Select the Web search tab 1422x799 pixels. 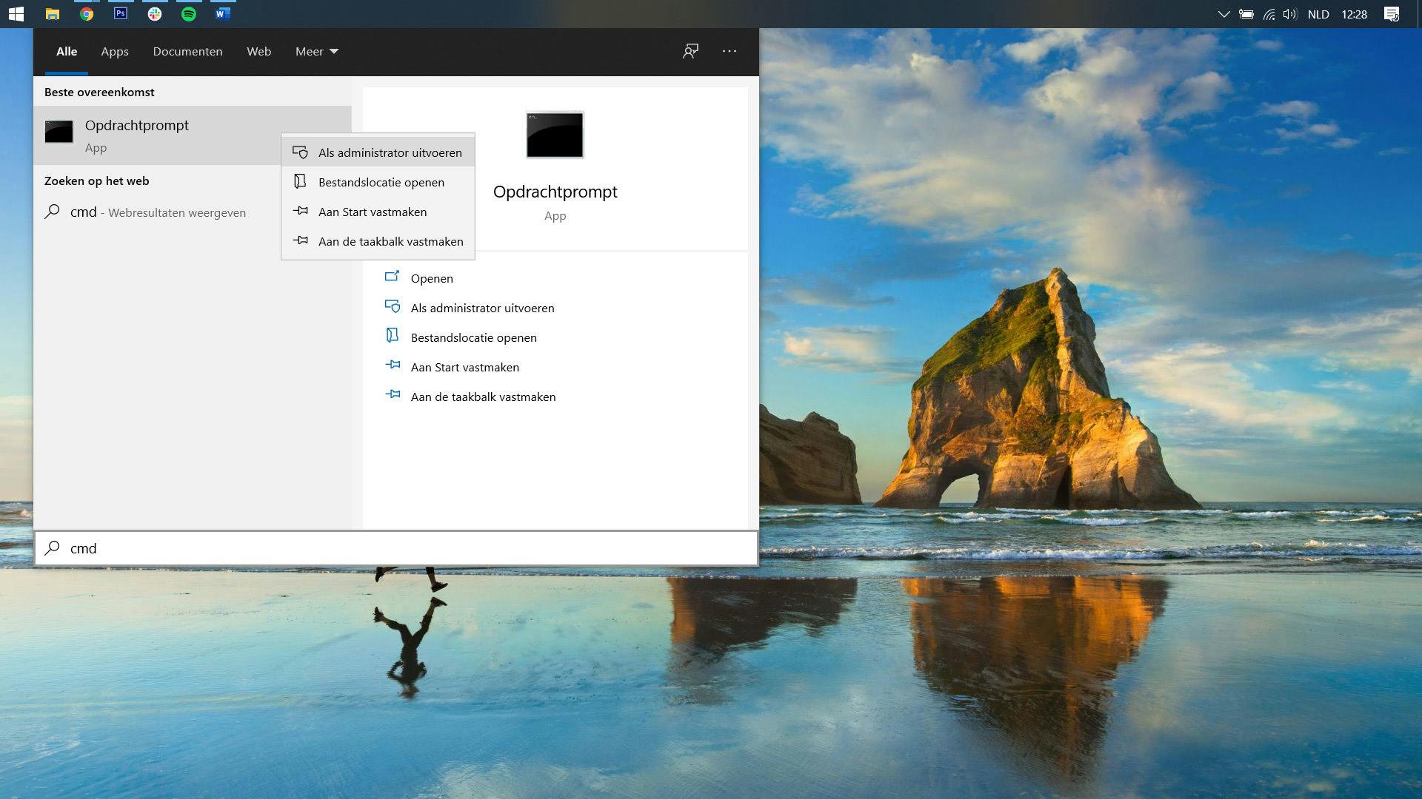[x=258, y=51]
